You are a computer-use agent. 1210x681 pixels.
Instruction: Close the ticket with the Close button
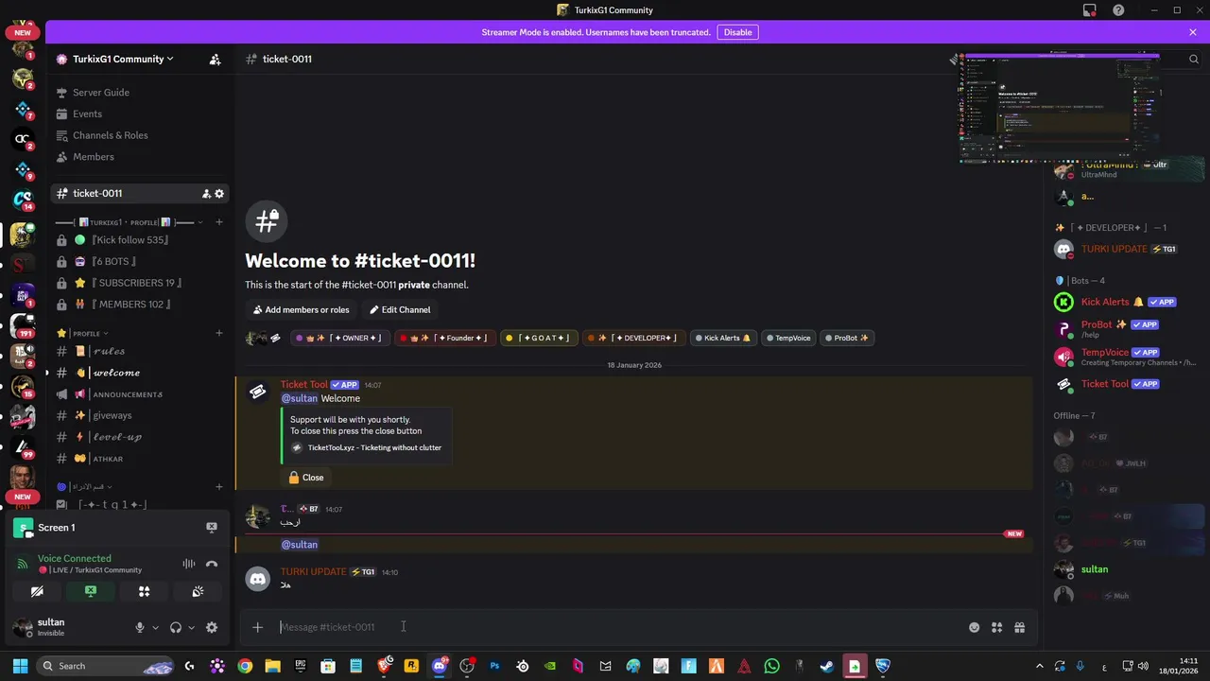306,478
